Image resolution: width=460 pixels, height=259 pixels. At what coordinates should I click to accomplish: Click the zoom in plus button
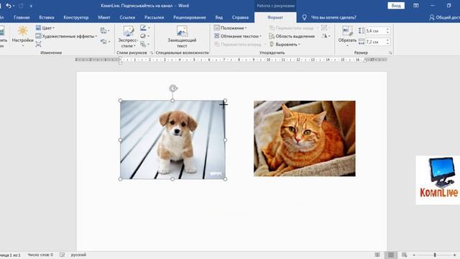[x=454, y=255]
